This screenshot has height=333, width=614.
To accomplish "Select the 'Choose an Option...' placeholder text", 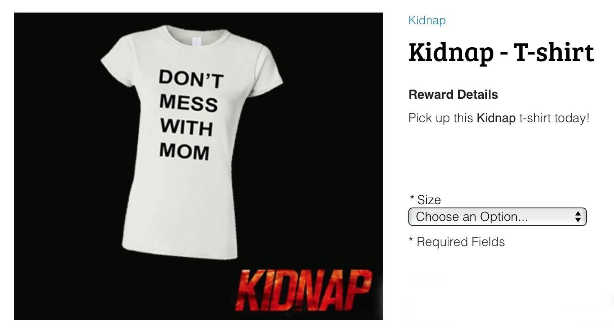I will [472, 217].
